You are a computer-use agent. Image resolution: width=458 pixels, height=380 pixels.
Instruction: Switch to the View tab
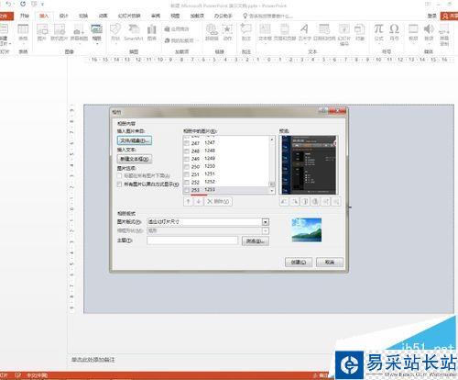(x=175, y=16)
